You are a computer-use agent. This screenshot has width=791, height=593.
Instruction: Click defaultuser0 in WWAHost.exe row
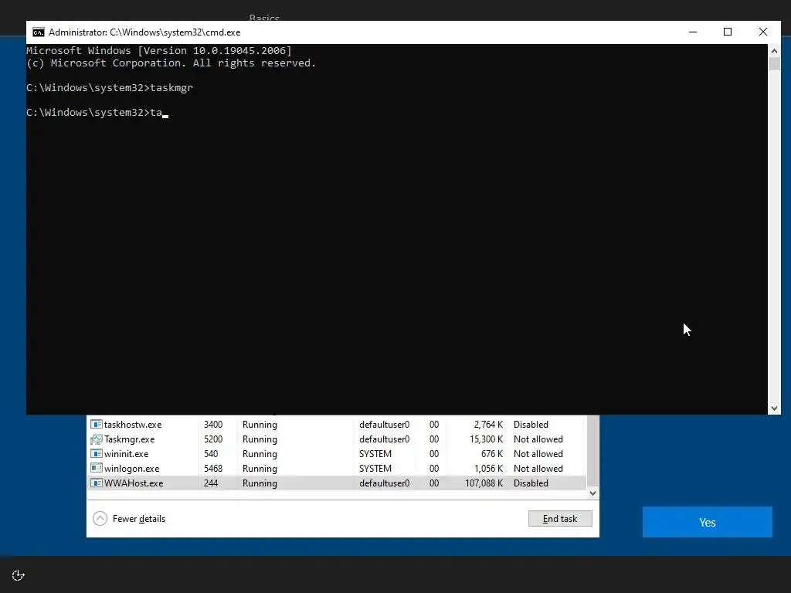pos(385,483)
